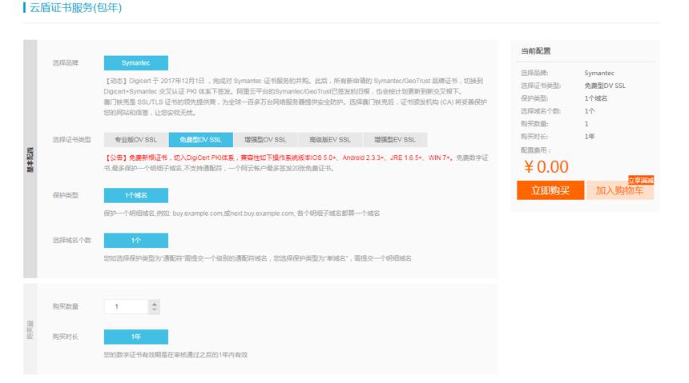This screenshot has width=689, height=383.
Task: Focus the 购买数量 quantity input field
Action: point(126,307)
